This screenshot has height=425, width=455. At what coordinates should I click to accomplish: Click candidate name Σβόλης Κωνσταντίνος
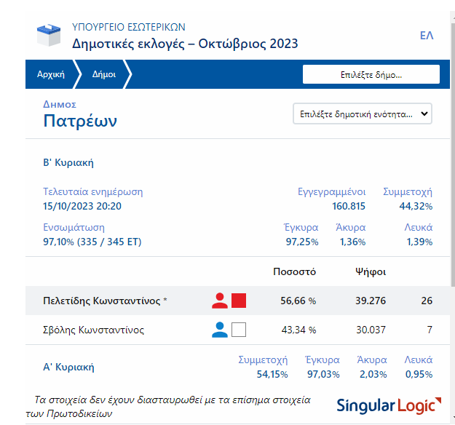tap(94, 330)
